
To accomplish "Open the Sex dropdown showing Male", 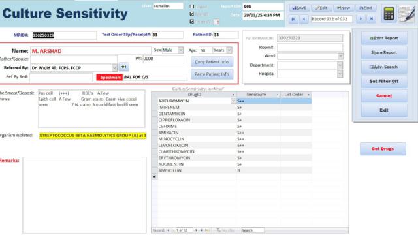I will [x=180, y=50].
